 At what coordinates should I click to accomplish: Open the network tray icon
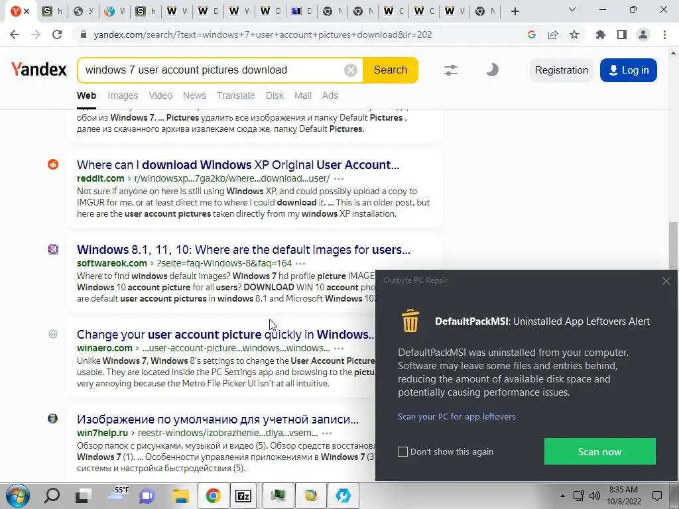click(578, 496)
